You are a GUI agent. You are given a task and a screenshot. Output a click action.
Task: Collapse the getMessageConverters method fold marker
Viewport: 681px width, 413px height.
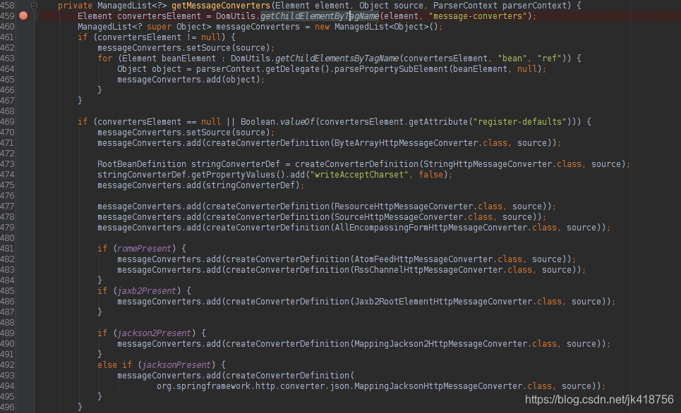click(34, 6)
